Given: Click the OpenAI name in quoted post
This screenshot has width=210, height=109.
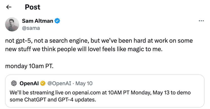Looking at the screenshot, I should 29,83.
